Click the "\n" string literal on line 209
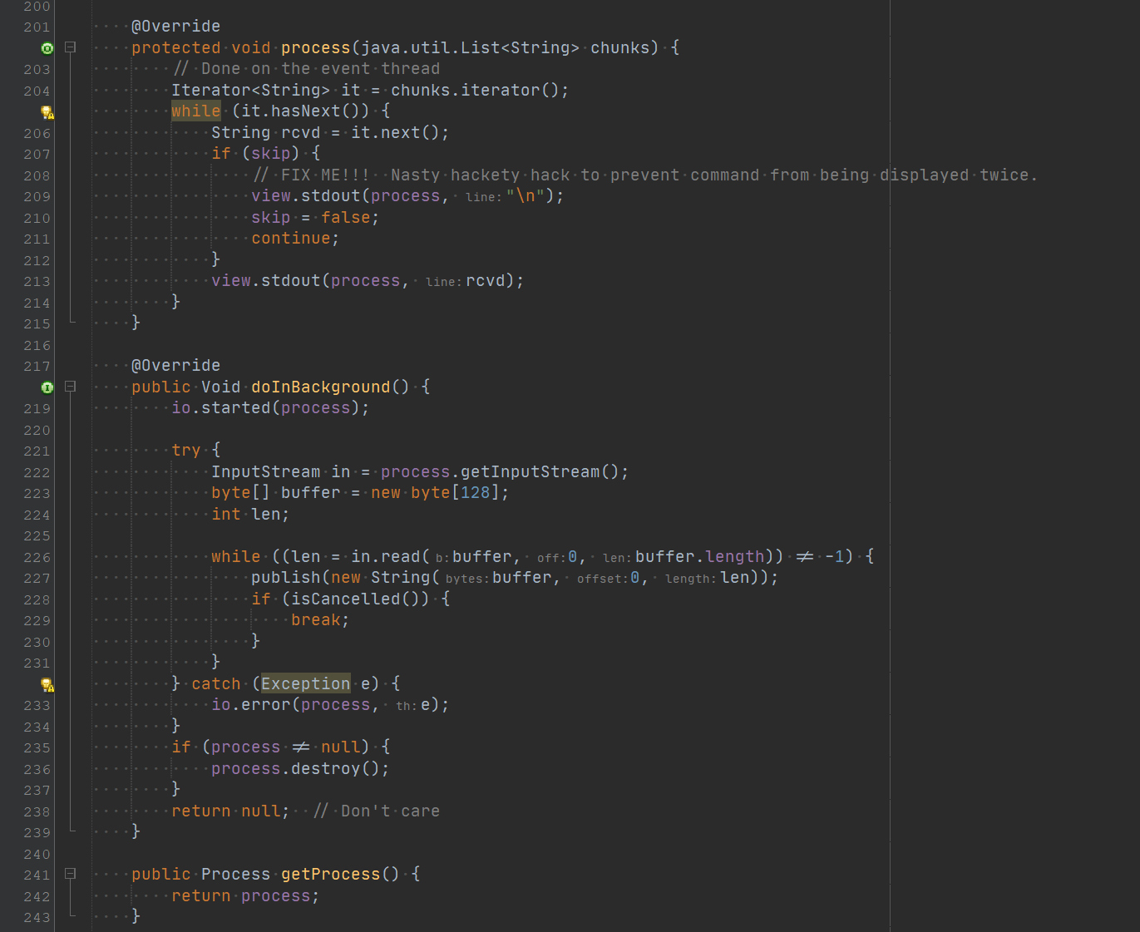 click(526, 196)
